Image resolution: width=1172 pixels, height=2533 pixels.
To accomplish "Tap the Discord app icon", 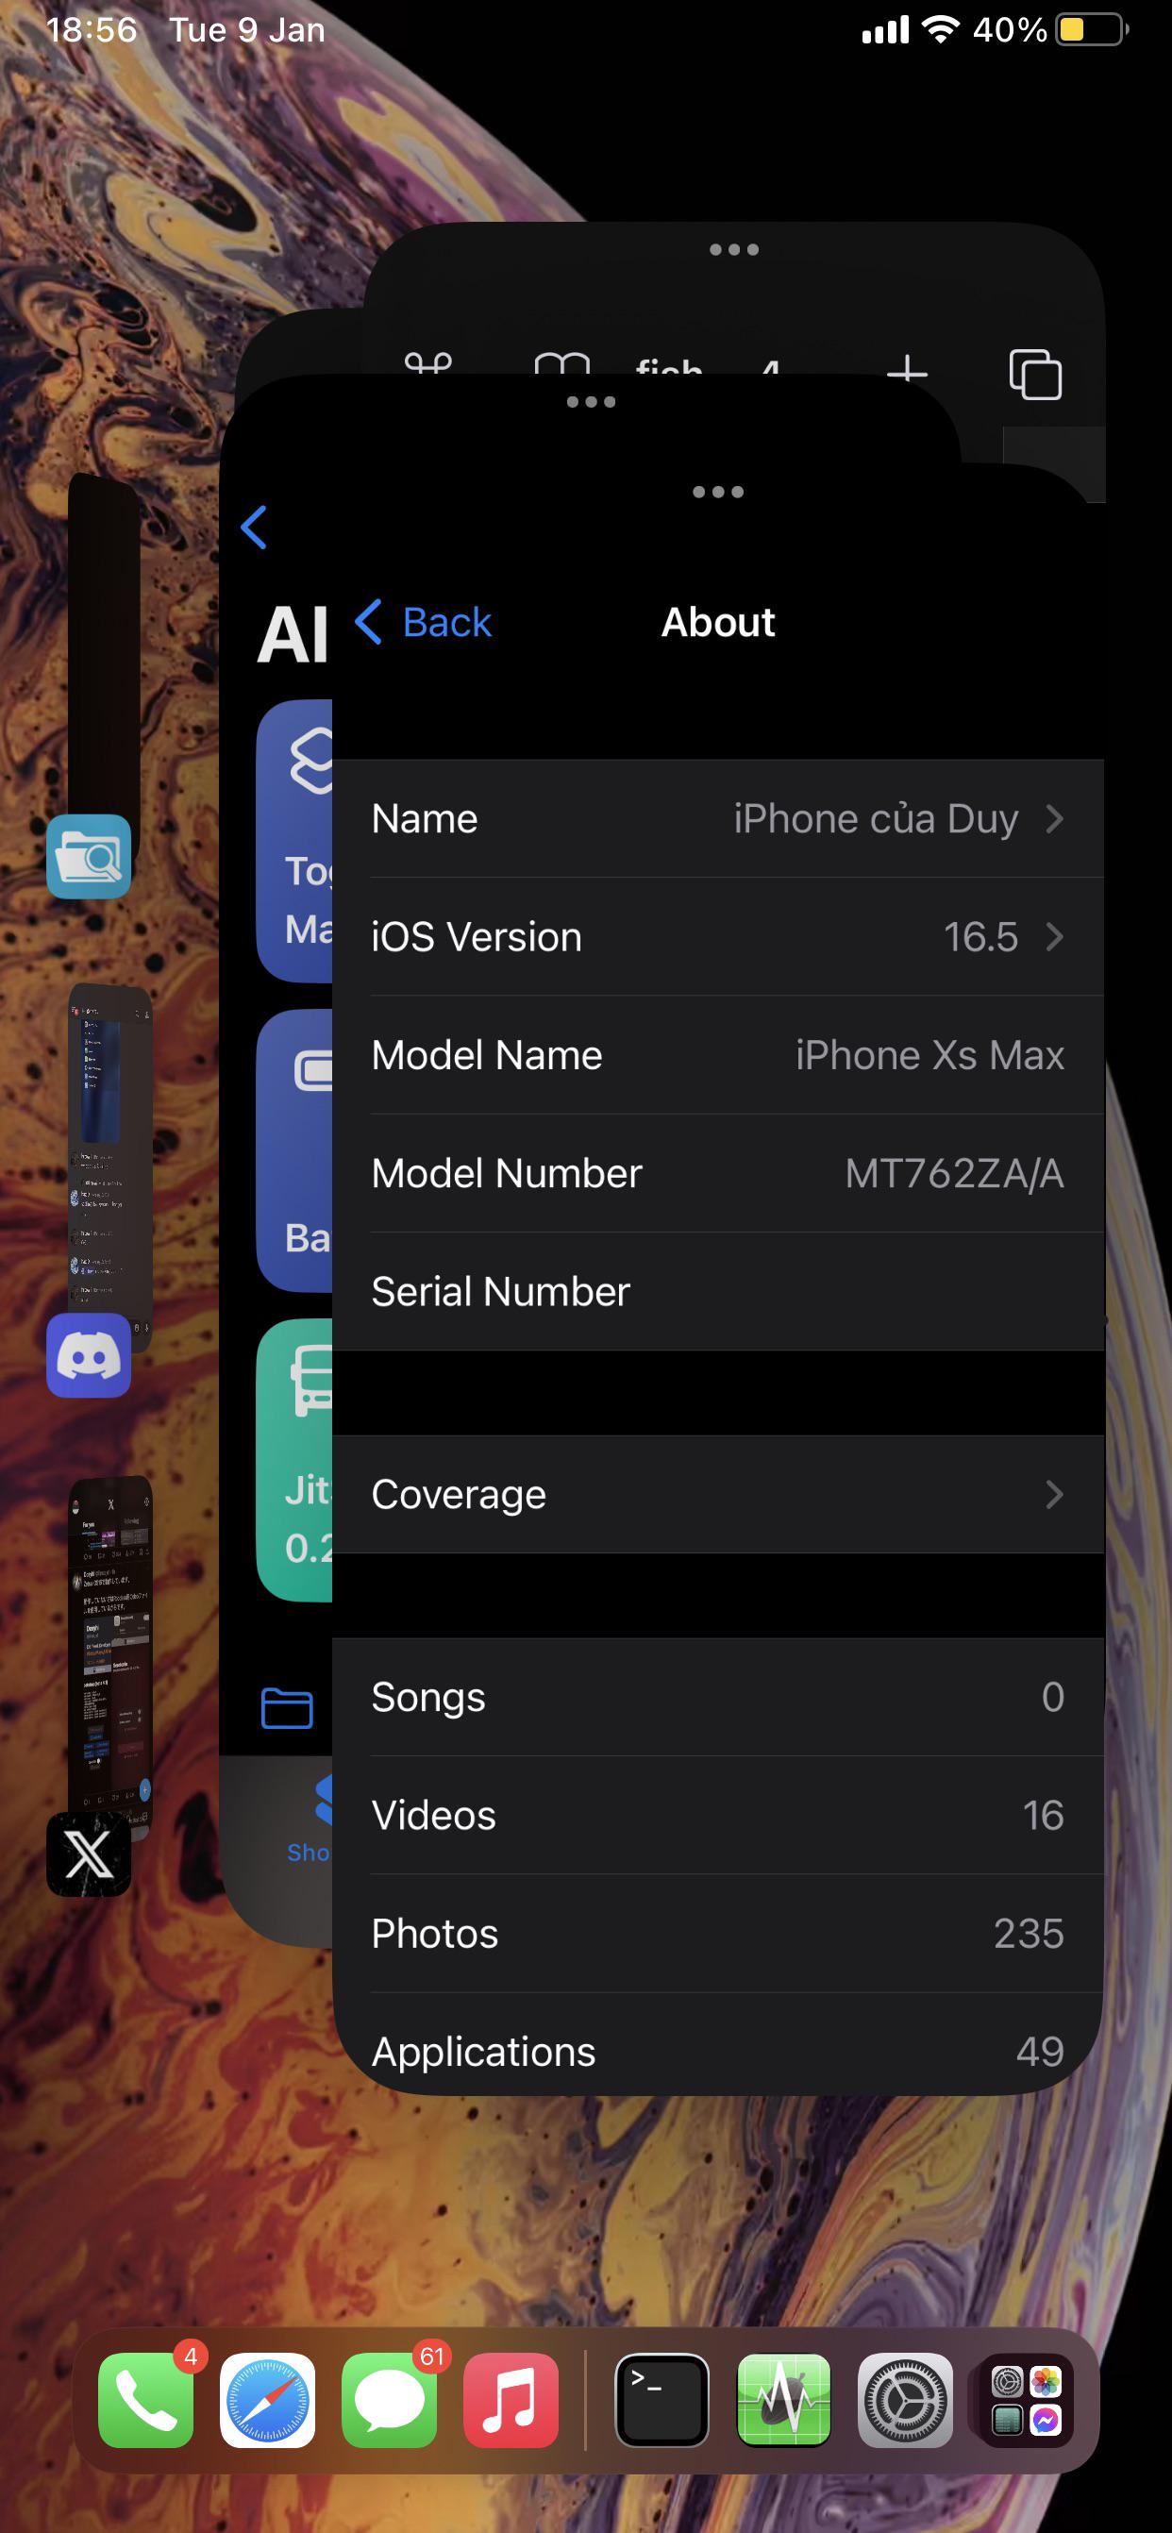I will coord(89,1355).
